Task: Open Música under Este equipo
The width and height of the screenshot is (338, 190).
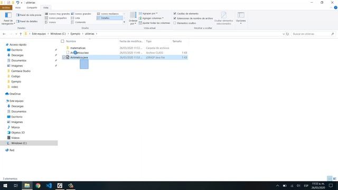Action: pyautogui.click(x=15, y=127)
